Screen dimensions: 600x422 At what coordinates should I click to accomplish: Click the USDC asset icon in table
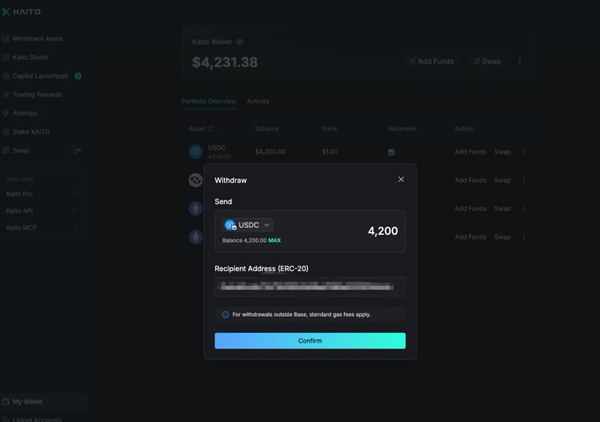196,152
